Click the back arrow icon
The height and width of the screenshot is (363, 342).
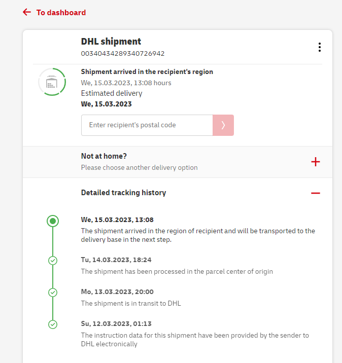[27, 12]
